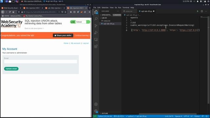Open VS Code Explorer view icon
The image size is (210, 118).
tap(96, 12)
